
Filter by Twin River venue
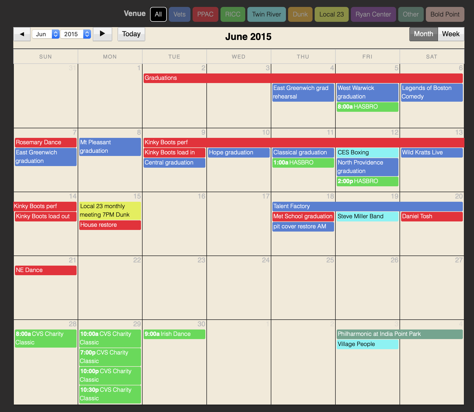coord(267,14)
